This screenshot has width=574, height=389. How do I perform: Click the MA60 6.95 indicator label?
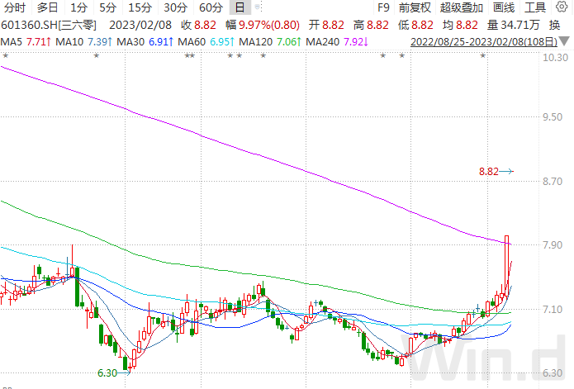(206, 42)
